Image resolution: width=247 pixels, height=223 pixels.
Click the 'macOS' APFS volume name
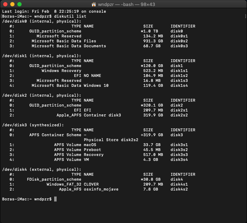(x=90, y=145)
